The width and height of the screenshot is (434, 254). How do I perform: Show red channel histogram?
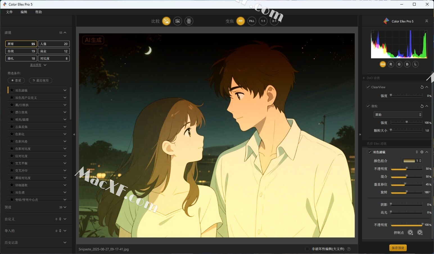(391, 64)
